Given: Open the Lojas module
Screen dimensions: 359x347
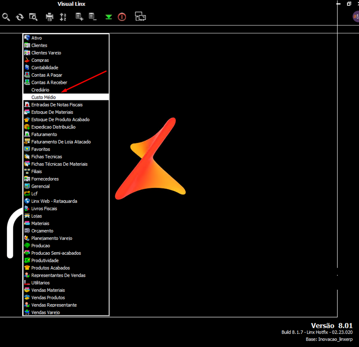Looking at the screenshot, I should [66, 216].
